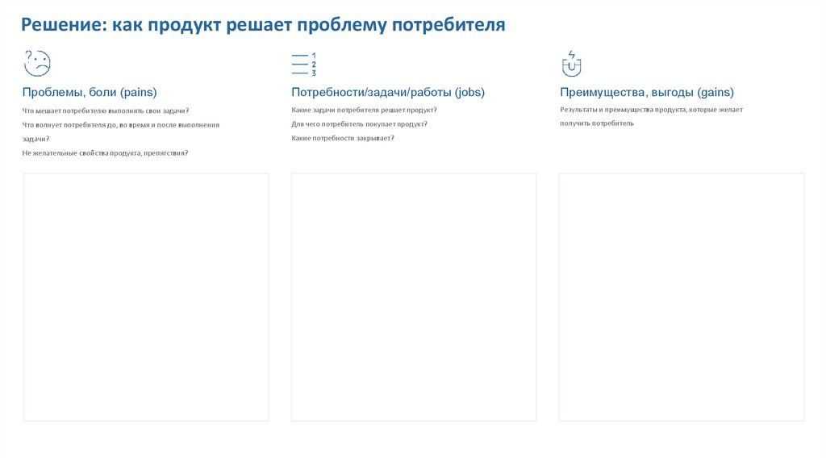Click the empty box under jobs column
Screen dimensions: 826x463
(414, 297)
